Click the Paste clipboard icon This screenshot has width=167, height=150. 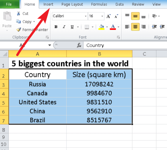pyautogui.click(x=7, y=16)
